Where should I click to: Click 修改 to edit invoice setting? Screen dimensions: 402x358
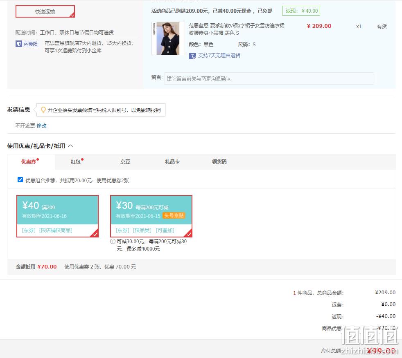coord(41,125)
